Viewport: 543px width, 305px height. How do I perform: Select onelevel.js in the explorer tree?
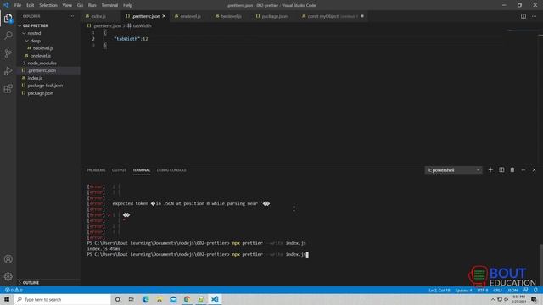pyautogui.click(x=40, y=56)
